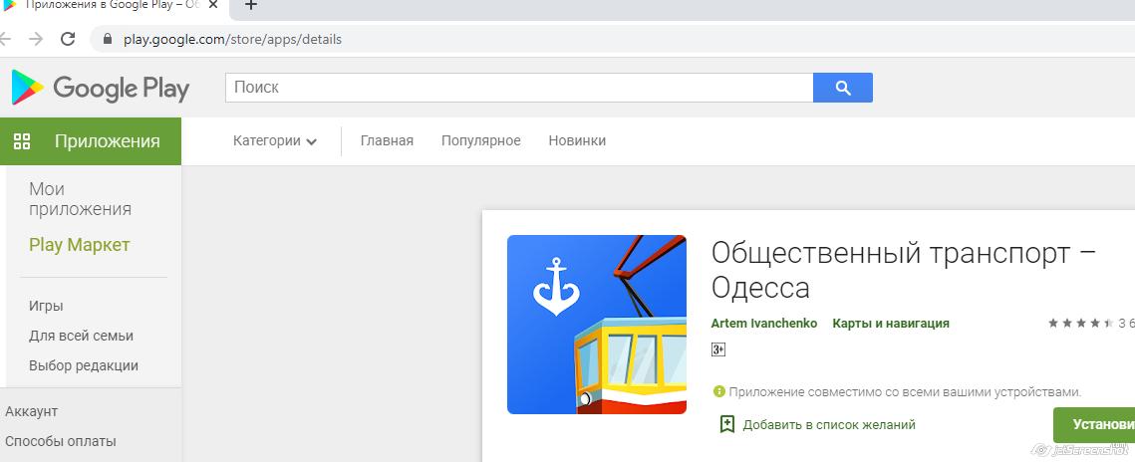Open developer Artem Ivanchenko link

(764, 324)
